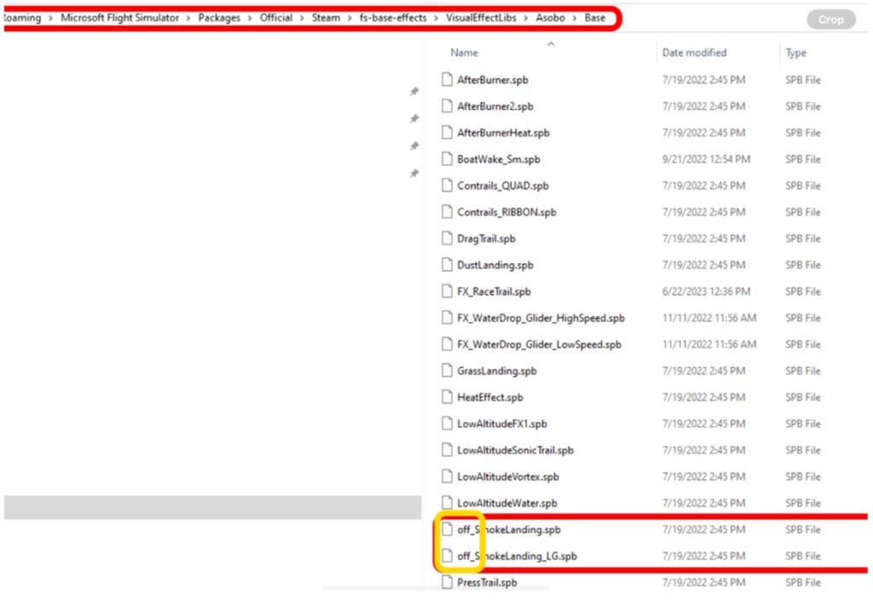Click the Crop button
Screen dimensions: 873x600
click(830, 20)
